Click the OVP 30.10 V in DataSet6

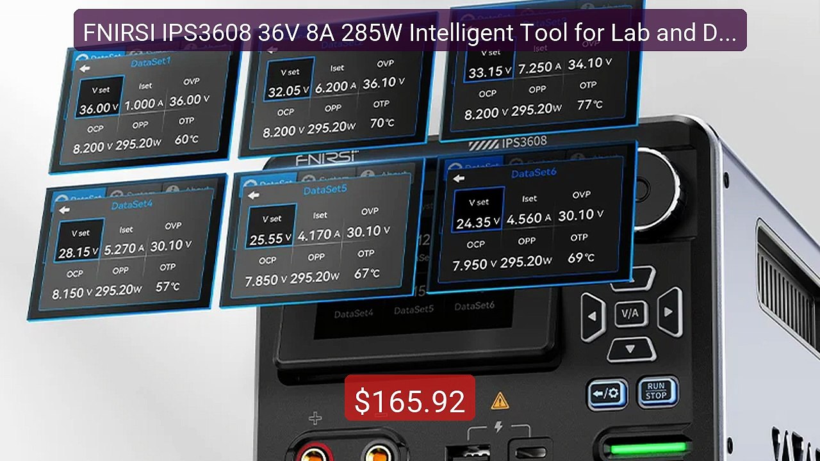pyautogui.click(x=580, y=214)
